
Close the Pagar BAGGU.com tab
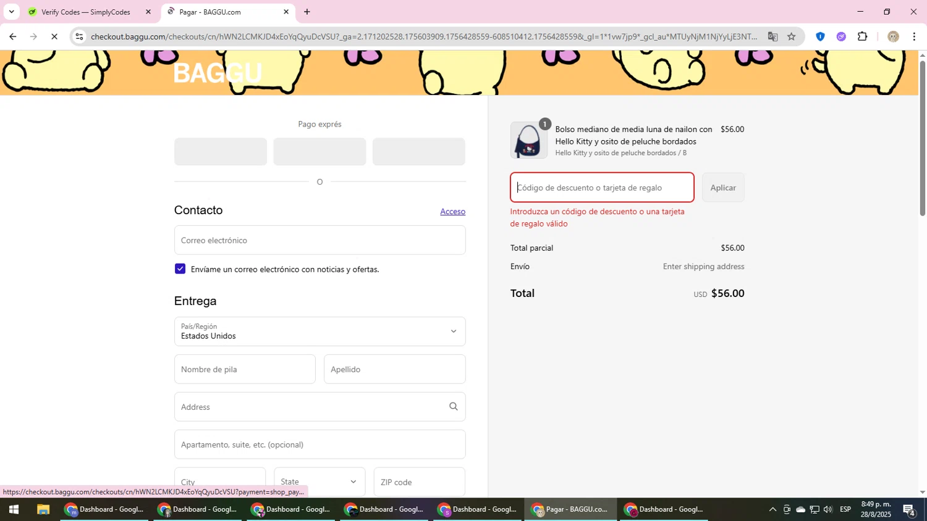(286, 12)
